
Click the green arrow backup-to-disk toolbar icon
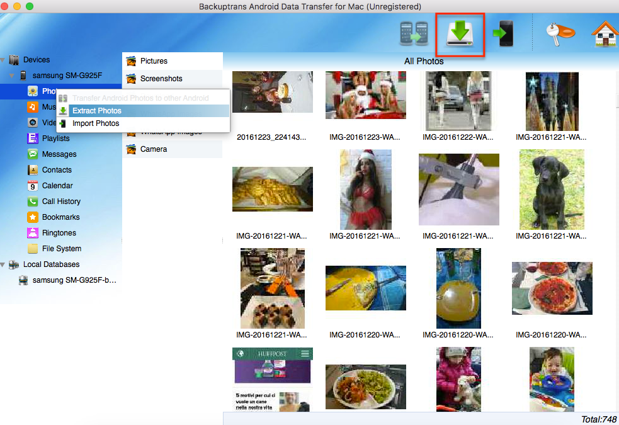(x=460, y=33)
